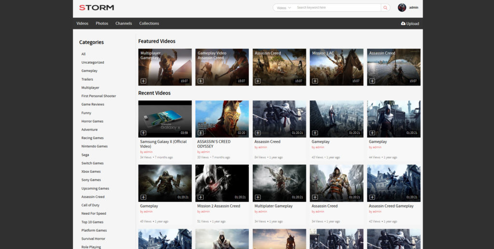Add Assassin Creed Gameplay video to playlist

click(372, 197)
